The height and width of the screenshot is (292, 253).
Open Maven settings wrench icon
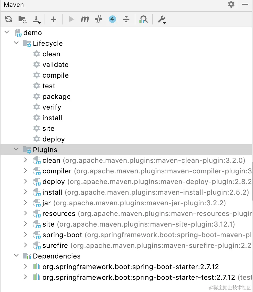162,19
